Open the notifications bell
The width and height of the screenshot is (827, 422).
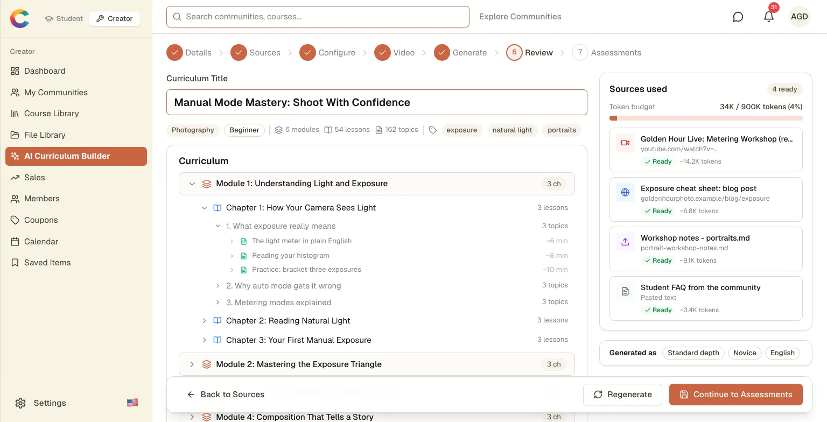pos(769,17)
